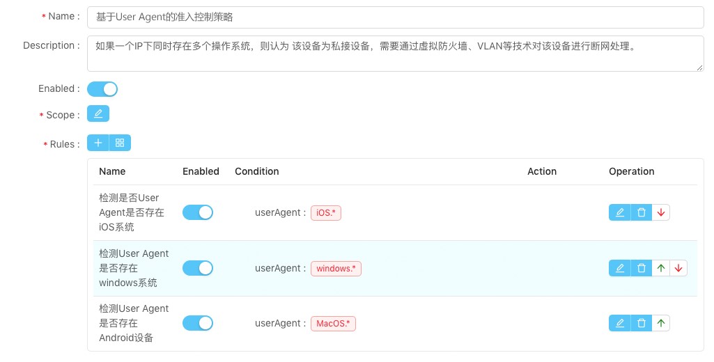Click userAgent label in windows.* row

[x=281, y=268]
